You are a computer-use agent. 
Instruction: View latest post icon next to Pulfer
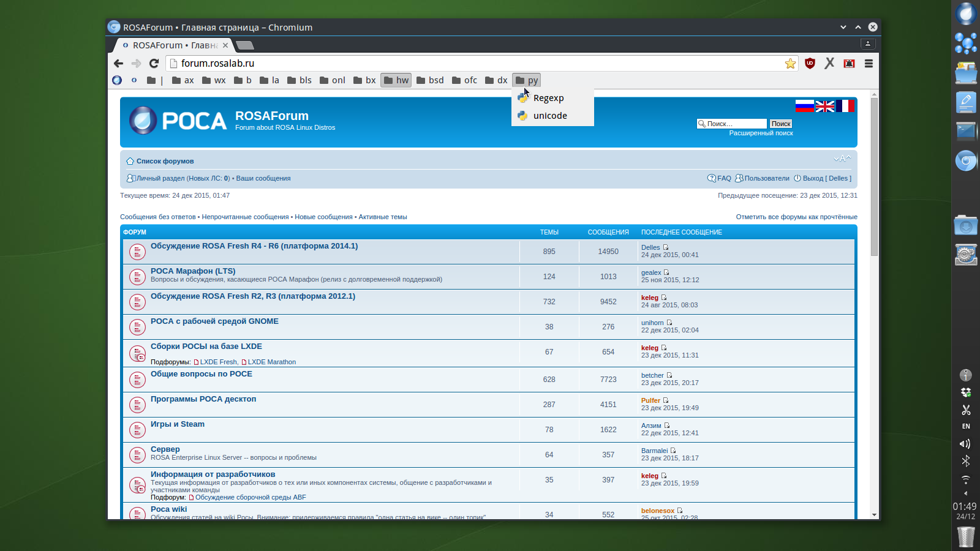(666, 400)
